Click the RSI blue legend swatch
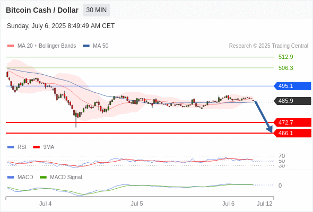Viewport: 313px width, 212px height. pos(11,147)
